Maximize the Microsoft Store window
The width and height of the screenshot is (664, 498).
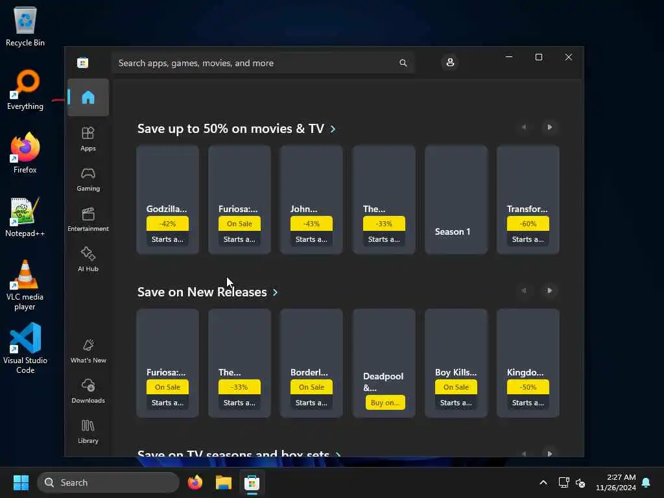click(539, 57)
